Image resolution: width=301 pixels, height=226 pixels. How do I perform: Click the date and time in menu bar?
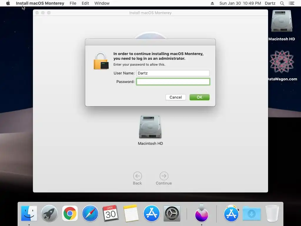[240, 3]
